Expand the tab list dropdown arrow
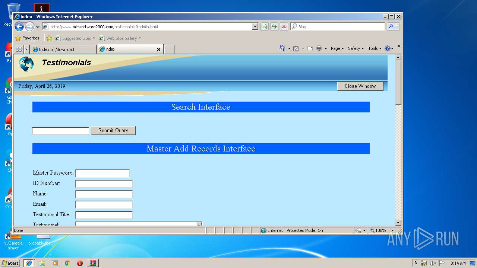Image resolution: width=477 pixels, height=268 pixels. (x=26, y=49)
